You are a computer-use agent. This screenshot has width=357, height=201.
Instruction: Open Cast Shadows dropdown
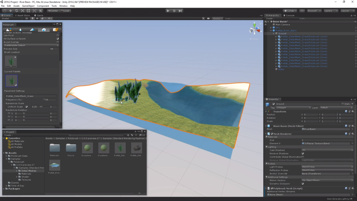pyautogui.click(x=328, y=150)
